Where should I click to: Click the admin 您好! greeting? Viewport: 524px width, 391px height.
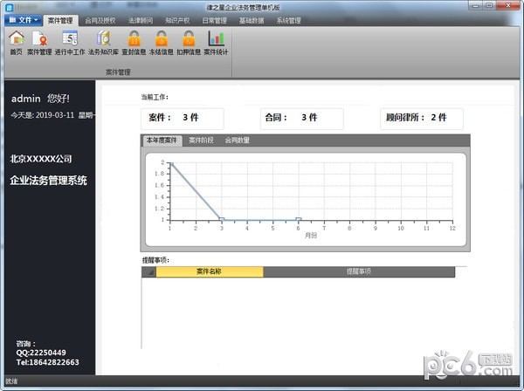click(x=40, y=99)
